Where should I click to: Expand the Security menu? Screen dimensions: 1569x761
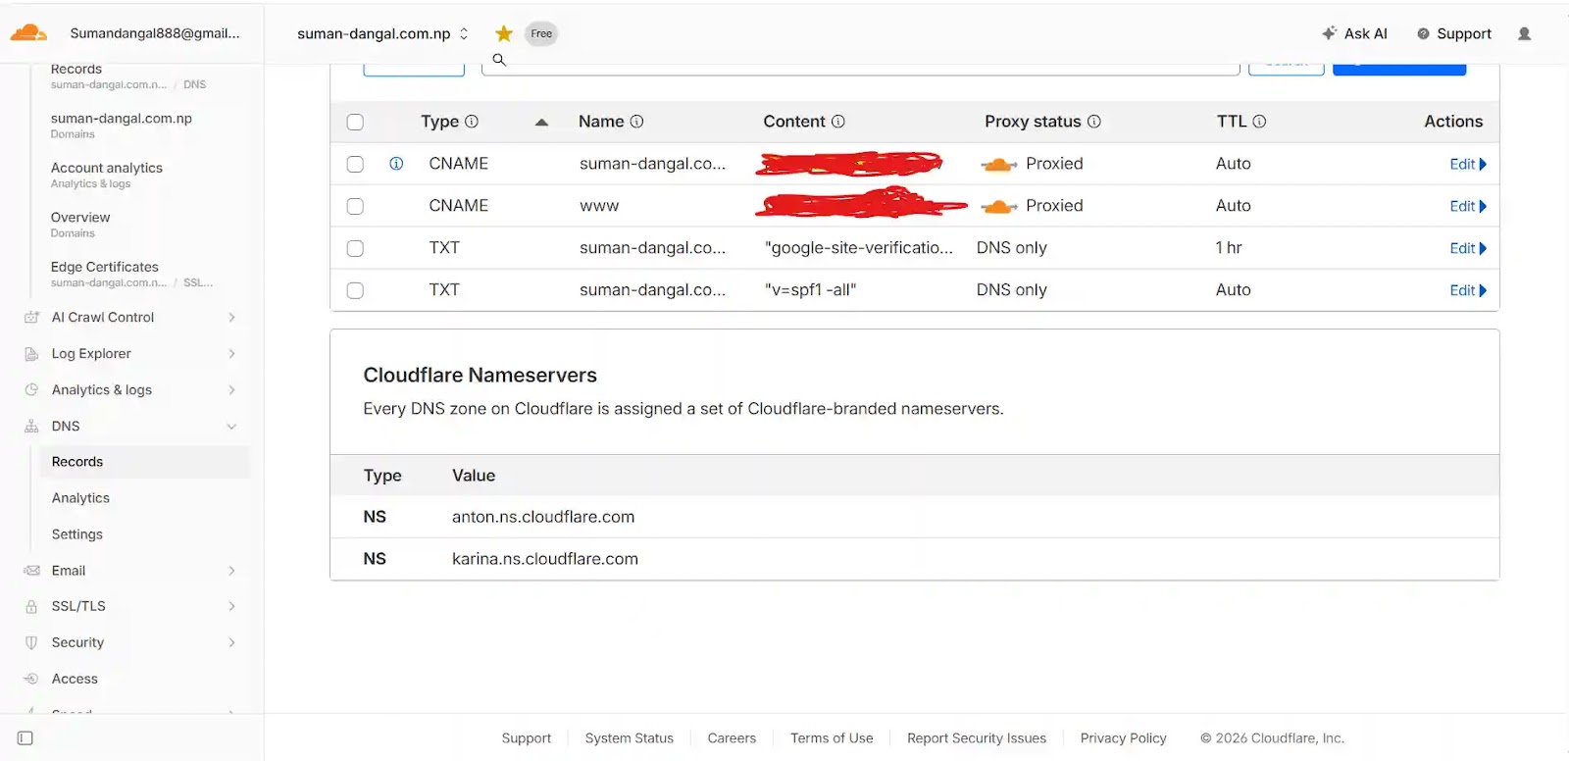(x=232, y=643)
